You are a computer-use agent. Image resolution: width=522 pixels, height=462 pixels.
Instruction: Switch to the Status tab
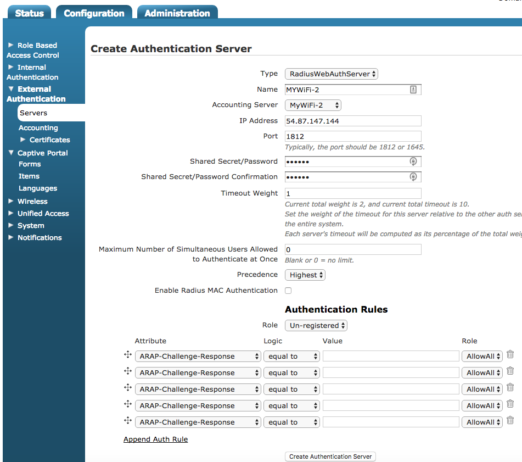pos(29,13)
